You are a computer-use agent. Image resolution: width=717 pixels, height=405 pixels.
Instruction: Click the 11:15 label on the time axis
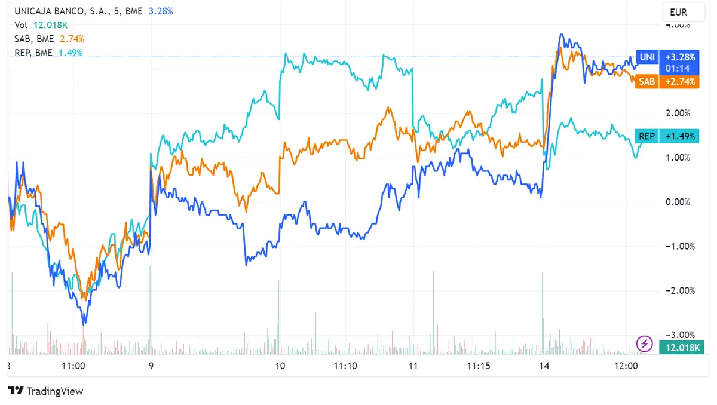tap(479, 366)
